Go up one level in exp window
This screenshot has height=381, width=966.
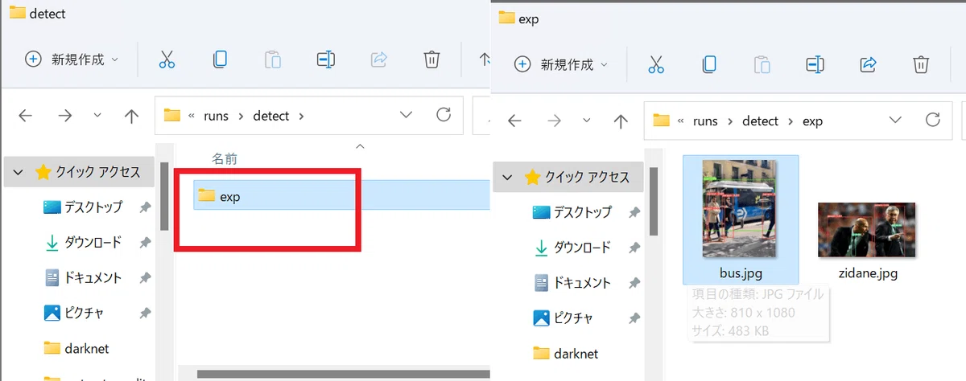pyautogui.click(x=621, y=121)
